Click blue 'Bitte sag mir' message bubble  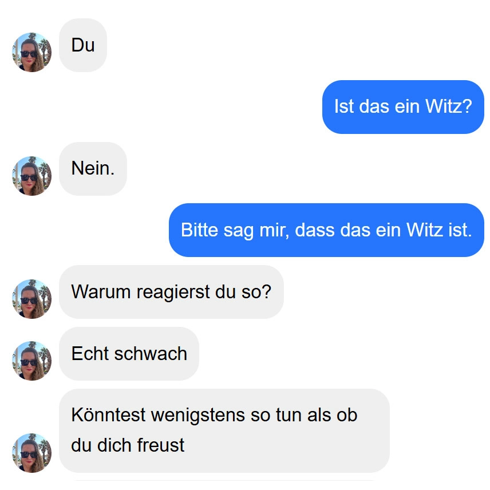326,230
